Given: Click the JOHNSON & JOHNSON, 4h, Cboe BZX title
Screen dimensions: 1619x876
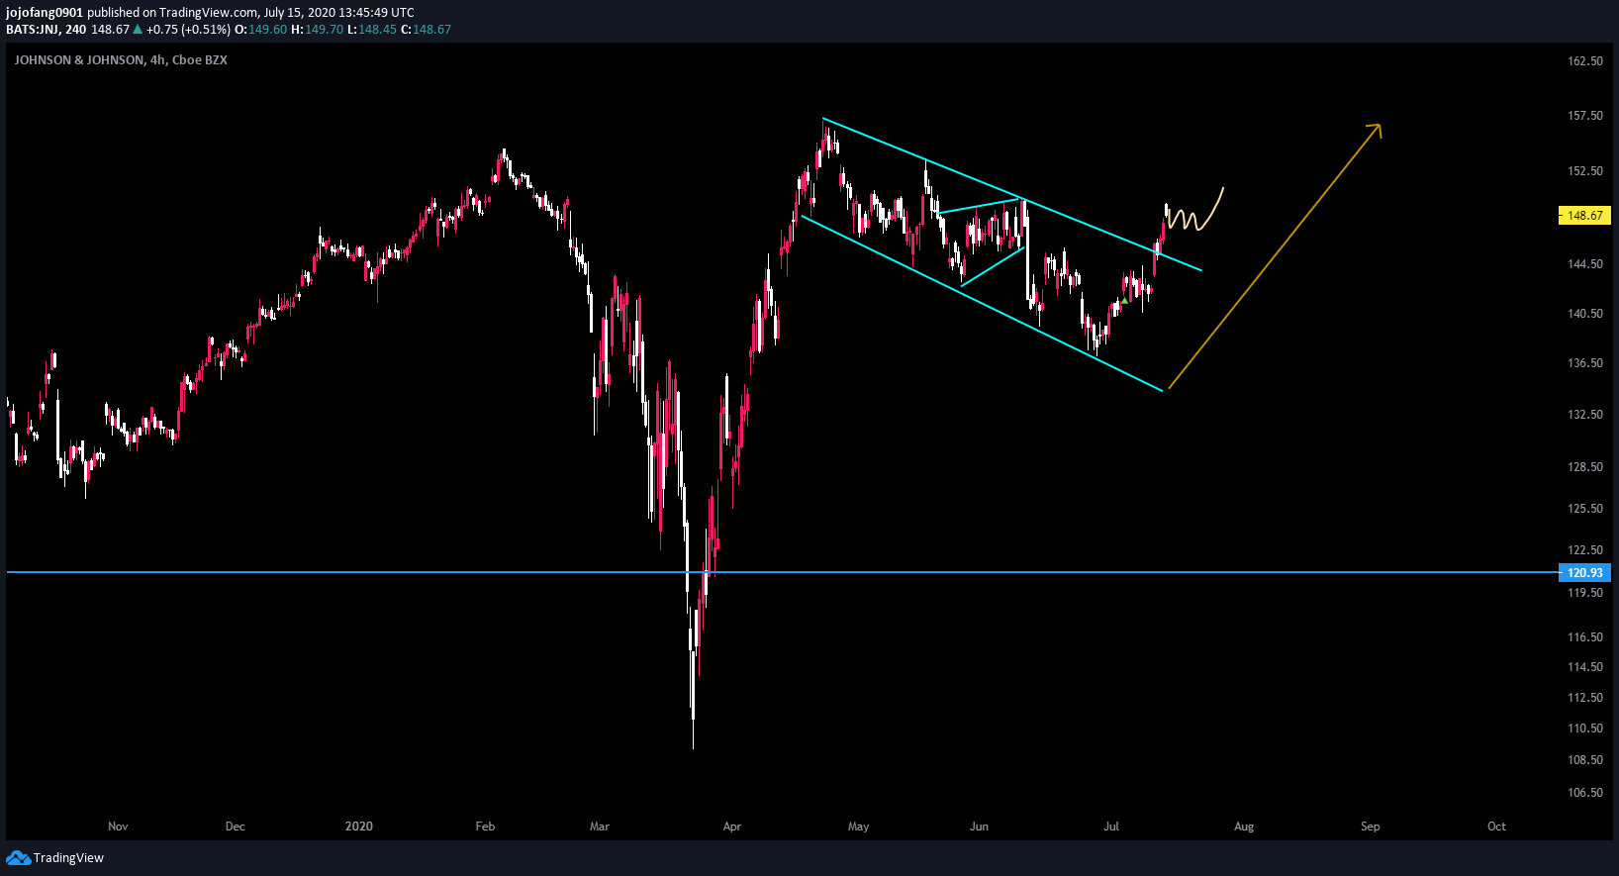Looking at the screenshot, I should 121,60.
